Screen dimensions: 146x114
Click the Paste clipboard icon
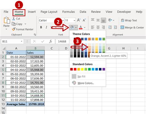(6, 20)
